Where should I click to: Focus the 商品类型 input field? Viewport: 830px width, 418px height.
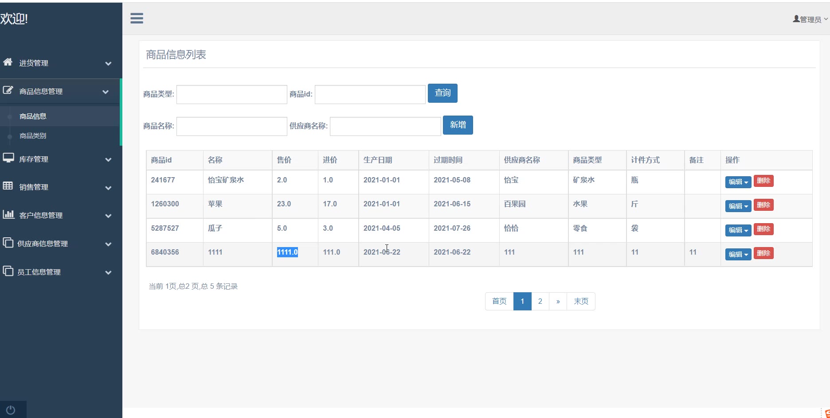tap(232, 94)
